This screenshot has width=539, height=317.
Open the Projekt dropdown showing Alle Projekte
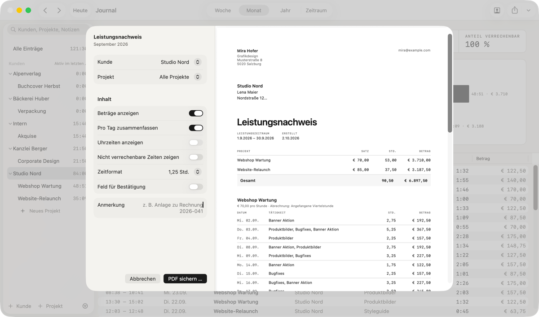[180, 77]
